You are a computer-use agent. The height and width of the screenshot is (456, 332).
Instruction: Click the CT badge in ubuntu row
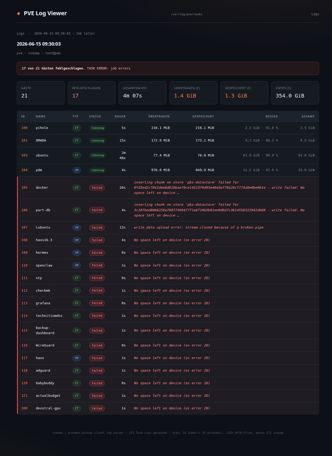point(77,155)
